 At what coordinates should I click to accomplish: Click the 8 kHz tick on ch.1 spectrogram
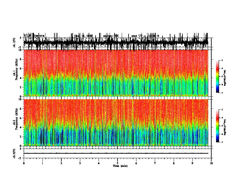(21, 59)
